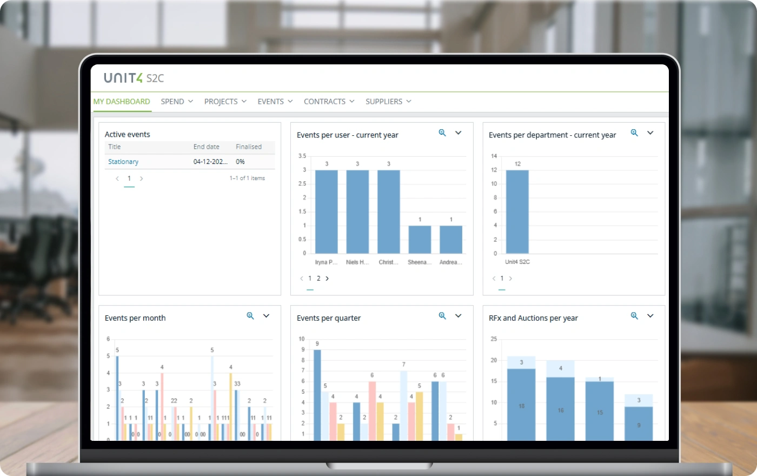Sort Active events by Title column

click(115, 147)
